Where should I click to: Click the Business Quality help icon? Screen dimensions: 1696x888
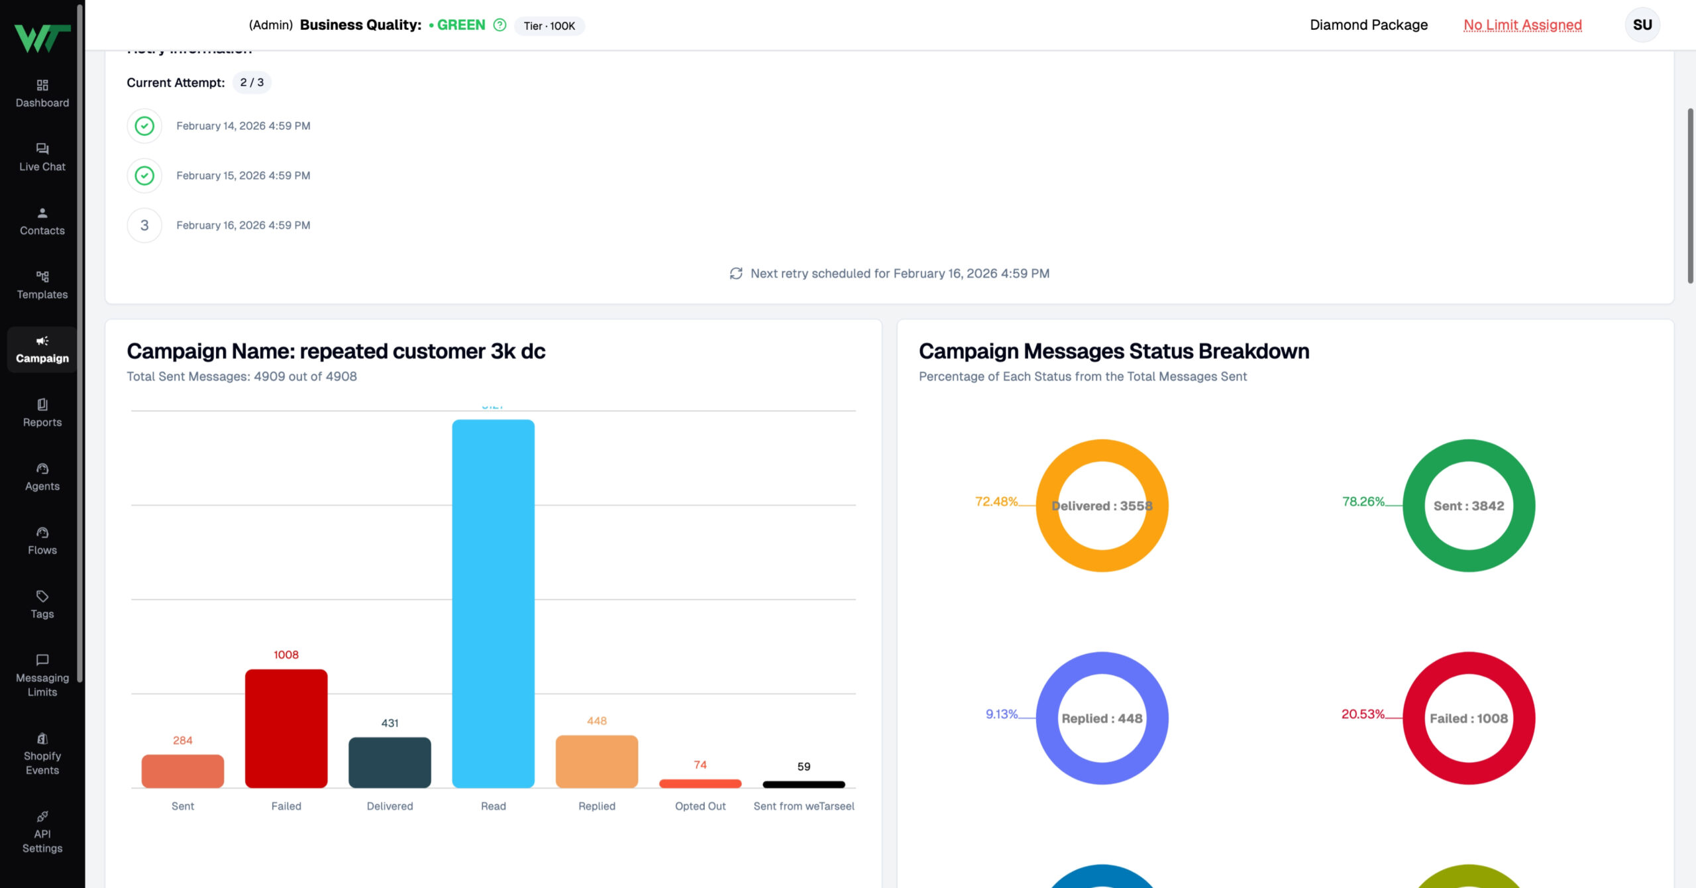click(500, 25)
